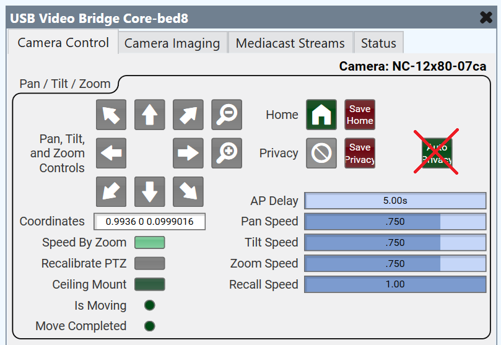This screenshot has width=501, height=345.
Task: Toggle the Auto Privacy button
Action: point(437,153)
